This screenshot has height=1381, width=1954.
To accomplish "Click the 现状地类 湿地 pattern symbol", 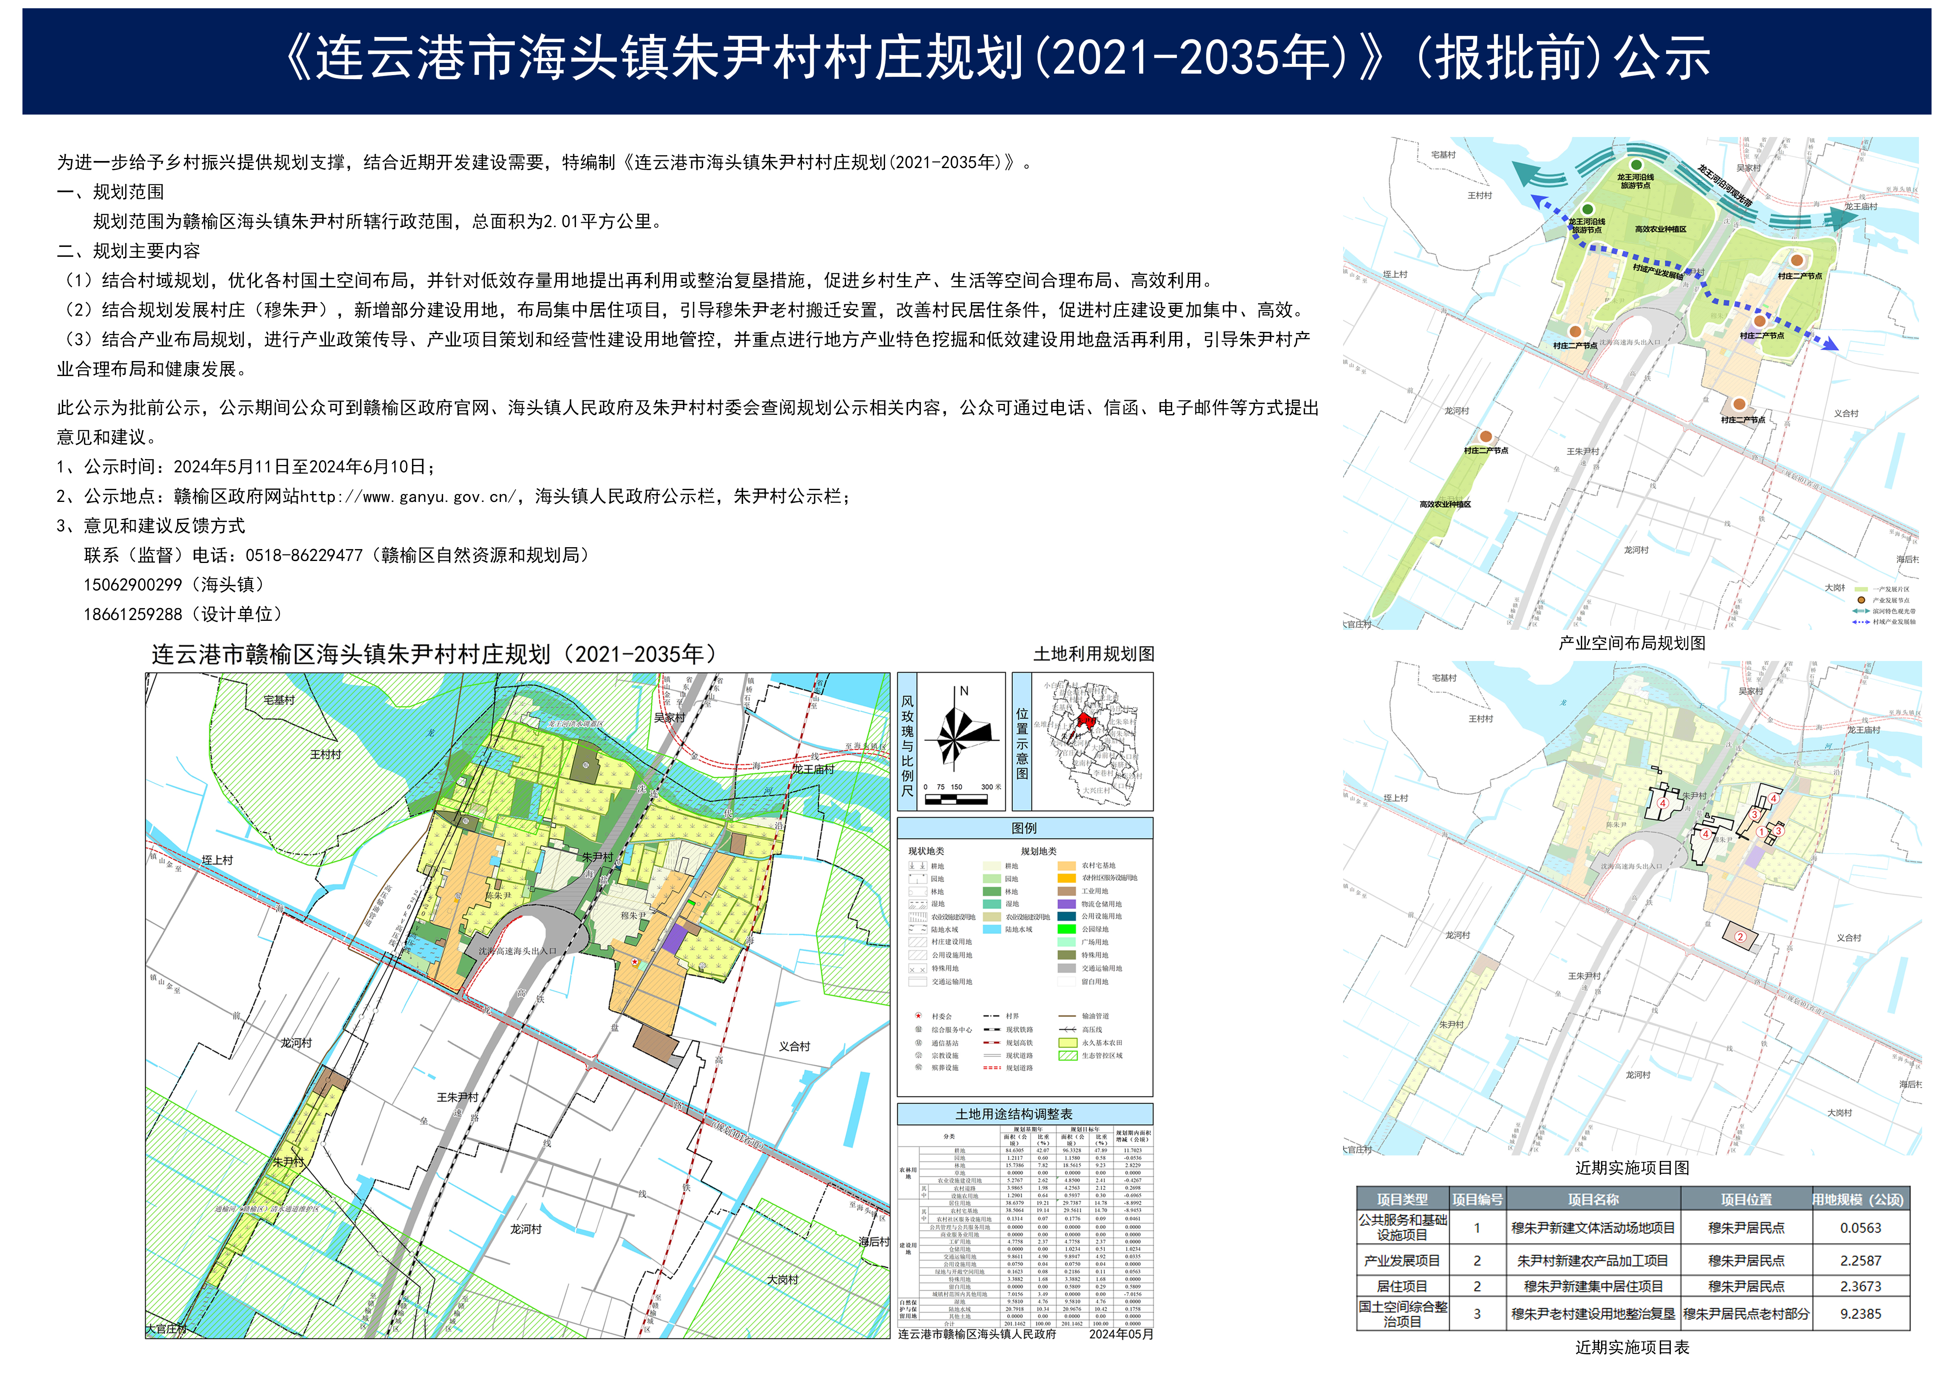I will [x=918, y=904].
